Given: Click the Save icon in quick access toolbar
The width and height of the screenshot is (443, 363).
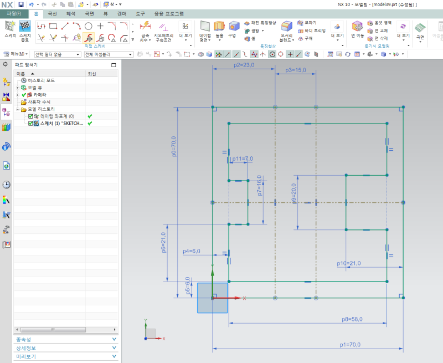Looking at the screenshot, I should [21, 4].
